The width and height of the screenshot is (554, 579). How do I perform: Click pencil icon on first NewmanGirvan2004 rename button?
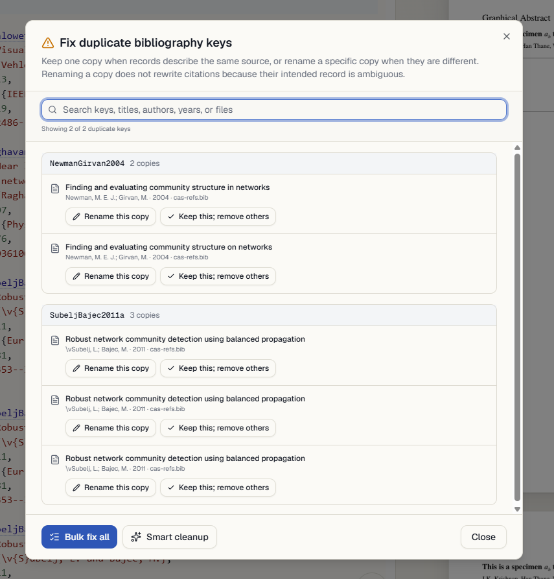coord(76,217)
